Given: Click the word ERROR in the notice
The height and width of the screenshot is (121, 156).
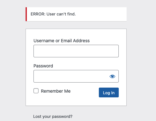Looking at the screenshot, I should (38, 14).
